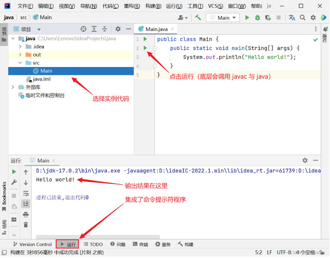Screen dimensions: 330x258
Task: Click the green inspection checkmark in the editor
Action: [x=315, y=39]
